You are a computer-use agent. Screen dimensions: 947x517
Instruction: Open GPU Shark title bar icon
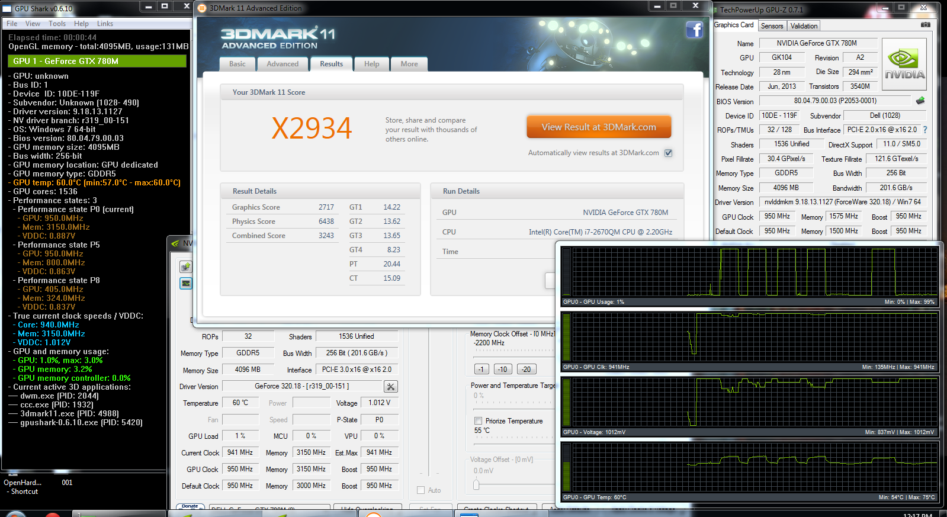click(x=7, y=8)
